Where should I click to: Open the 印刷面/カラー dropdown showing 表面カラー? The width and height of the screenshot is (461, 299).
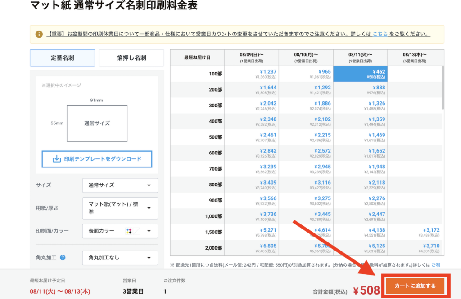coord(120,231)
